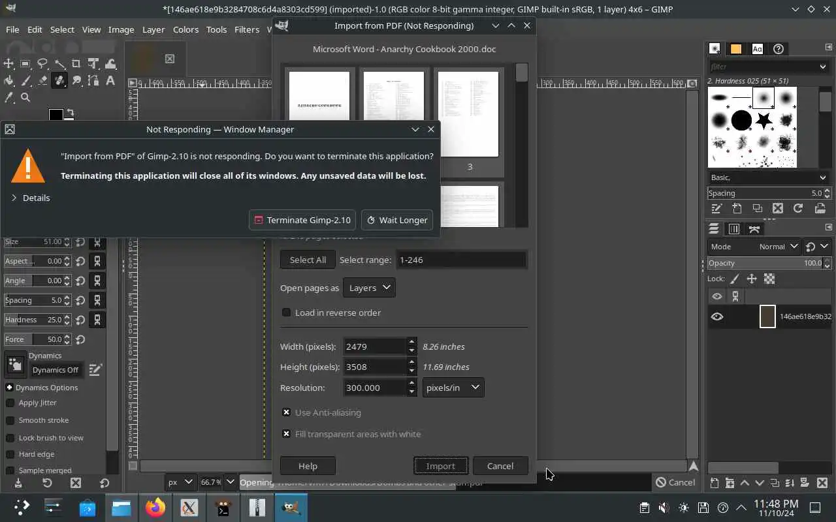Click the Create new brush icon
Screen dimensions: 836x522
(x=737, y=209)
